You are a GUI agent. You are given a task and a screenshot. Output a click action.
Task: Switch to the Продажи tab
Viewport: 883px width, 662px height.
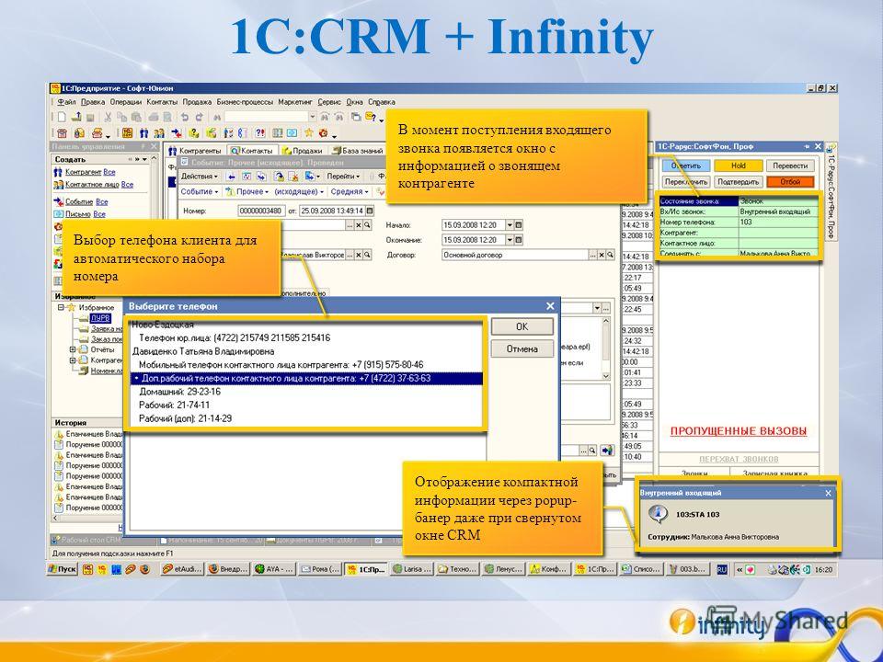303,150
